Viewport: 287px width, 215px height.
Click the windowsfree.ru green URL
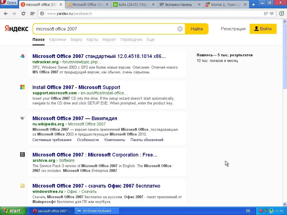(x=48, y=191)
